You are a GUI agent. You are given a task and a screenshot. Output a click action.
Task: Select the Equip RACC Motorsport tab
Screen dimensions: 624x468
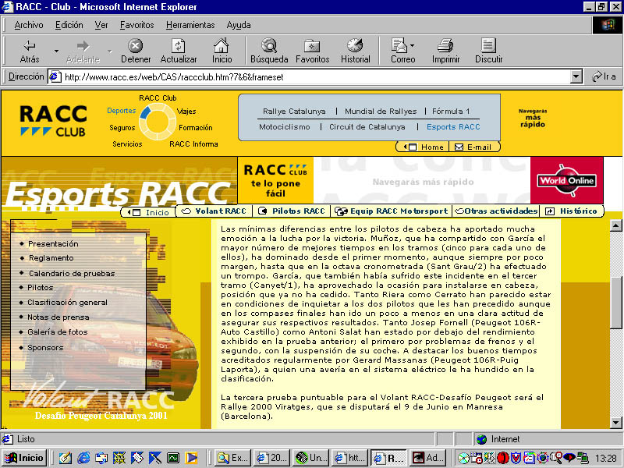point(392,211)
